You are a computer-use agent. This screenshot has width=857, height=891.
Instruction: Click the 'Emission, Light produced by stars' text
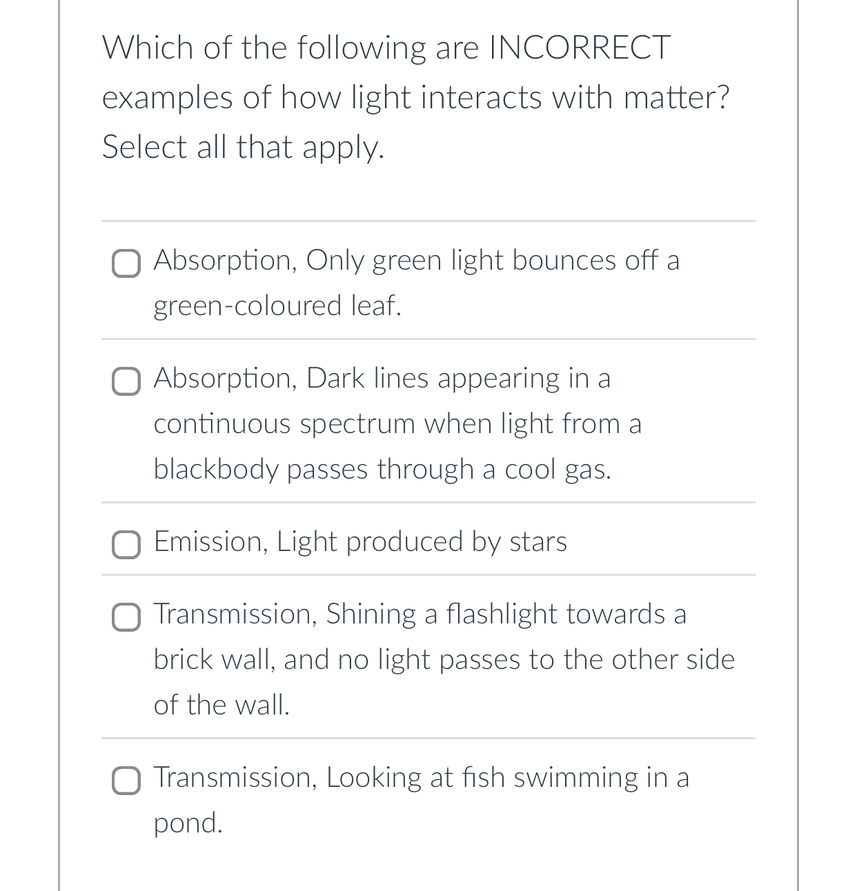360,541
